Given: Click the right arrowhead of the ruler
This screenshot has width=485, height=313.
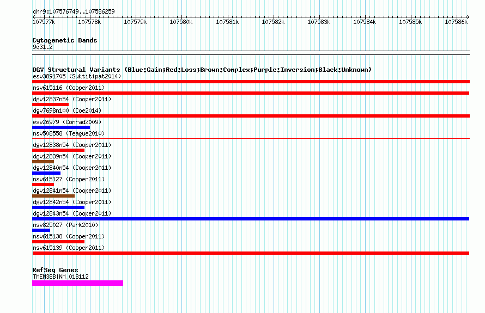Looking at the screenshot, I should tap(468, 17).
